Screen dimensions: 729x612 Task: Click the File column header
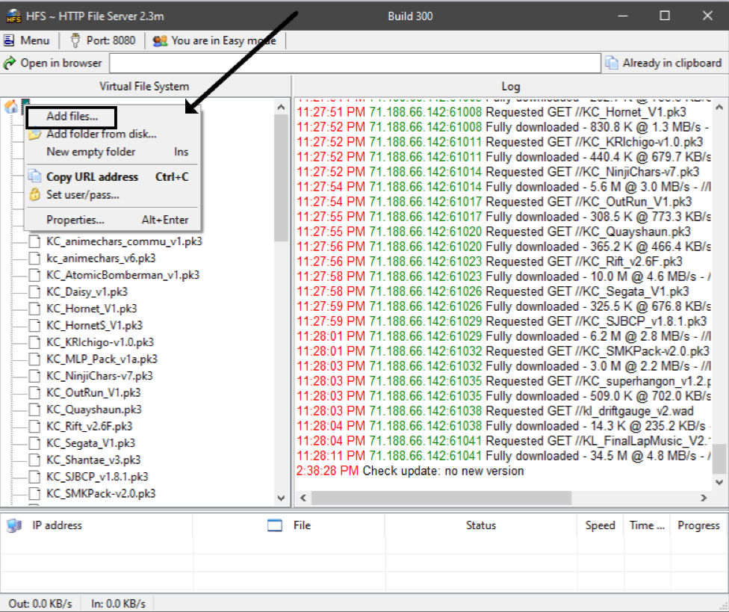click(289, 525)
